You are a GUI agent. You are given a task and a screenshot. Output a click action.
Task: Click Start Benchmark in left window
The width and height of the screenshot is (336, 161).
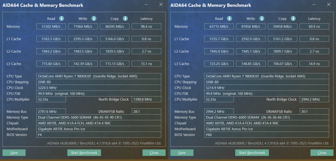coord(84,153)
